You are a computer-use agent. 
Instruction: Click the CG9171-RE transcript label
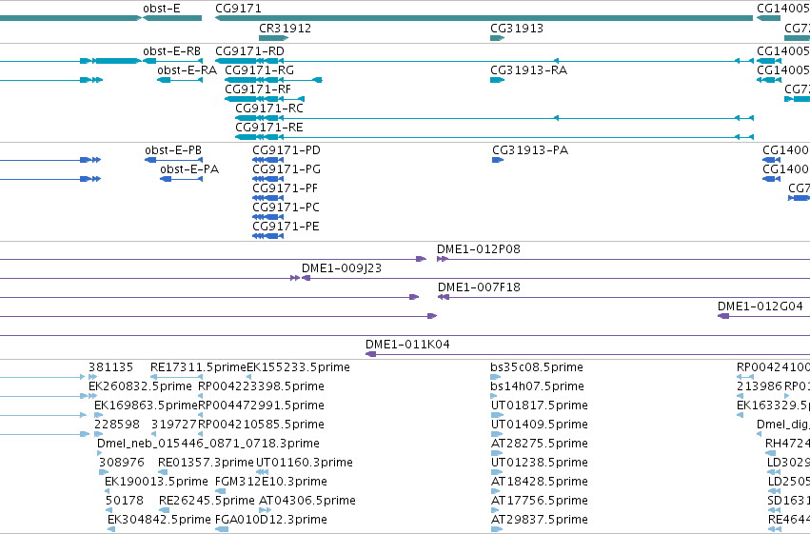[269, 128]
